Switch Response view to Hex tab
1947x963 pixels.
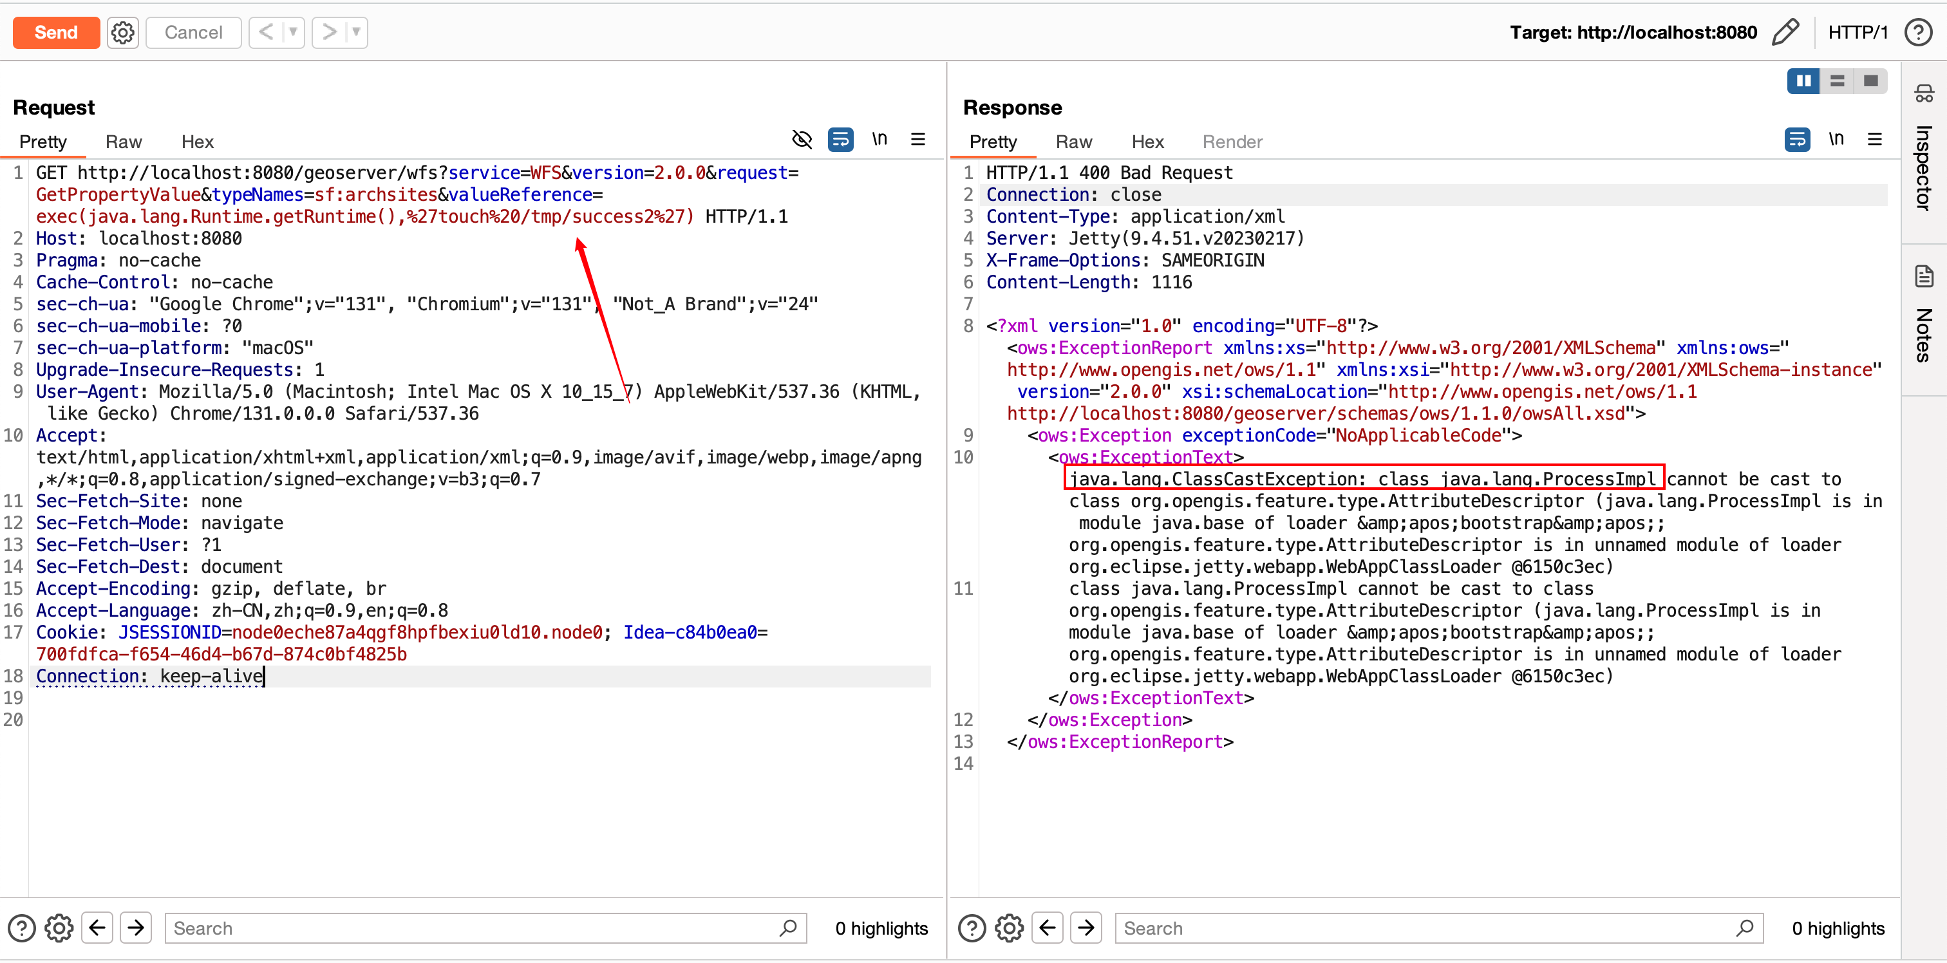coord(1147,142)
